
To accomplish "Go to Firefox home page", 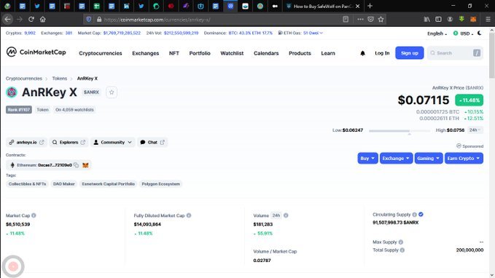I will coord(42,19).
